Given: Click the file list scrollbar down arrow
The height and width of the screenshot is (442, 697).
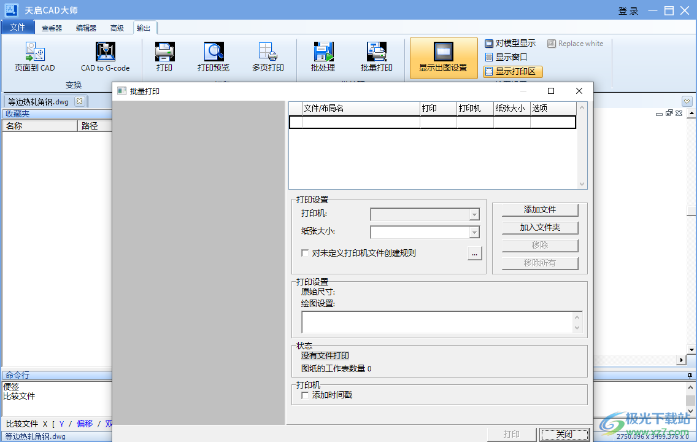Looking at the screenshot, I should [582, 184].
